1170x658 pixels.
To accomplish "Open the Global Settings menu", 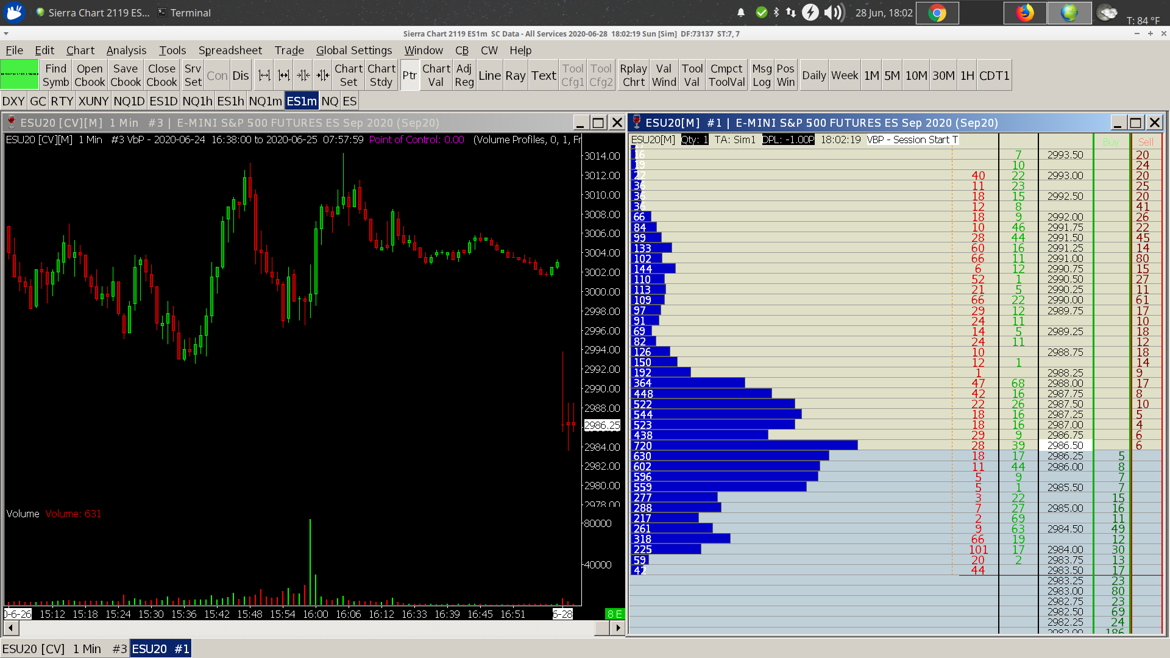I will click(x=353, y=51).
